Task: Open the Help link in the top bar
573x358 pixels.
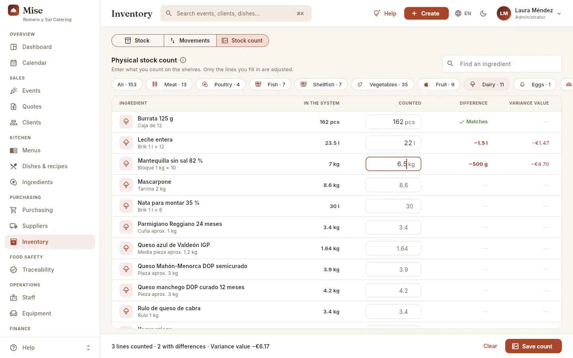Action: point(385,14)
